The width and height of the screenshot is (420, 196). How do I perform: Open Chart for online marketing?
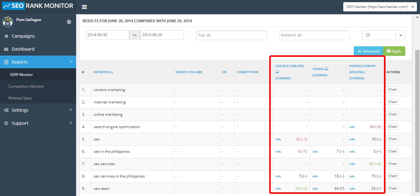point(392,114)
